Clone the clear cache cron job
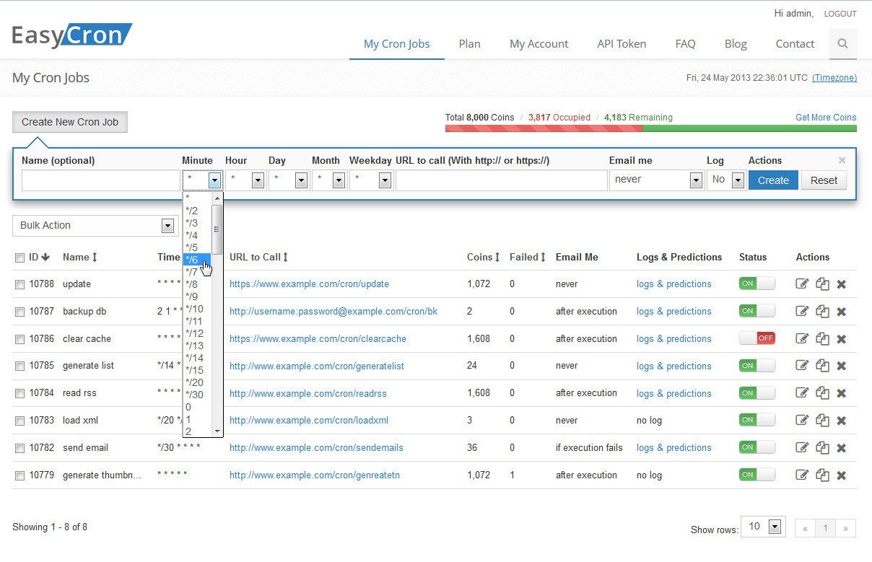The height and width of the screenshot is (562, 872). (x=822, y=338)
